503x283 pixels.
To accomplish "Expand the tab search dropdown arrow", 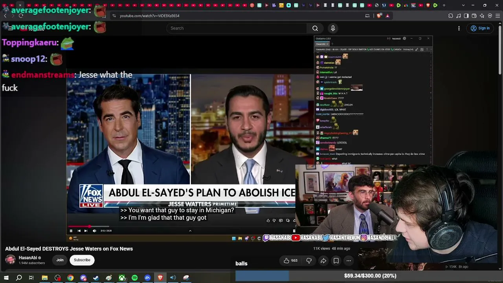I will coord(463,5).
